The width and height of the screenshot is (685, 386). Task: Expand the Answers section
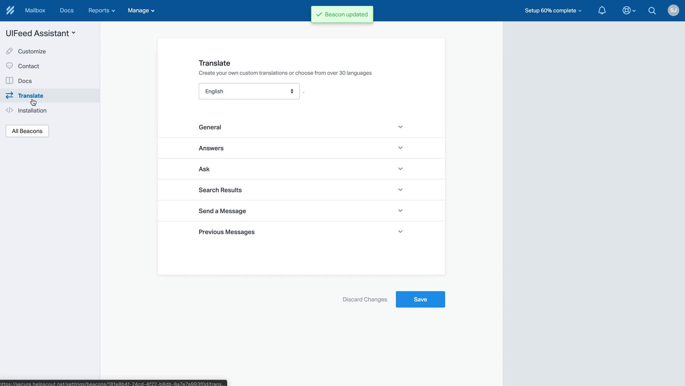click(301, 148)
